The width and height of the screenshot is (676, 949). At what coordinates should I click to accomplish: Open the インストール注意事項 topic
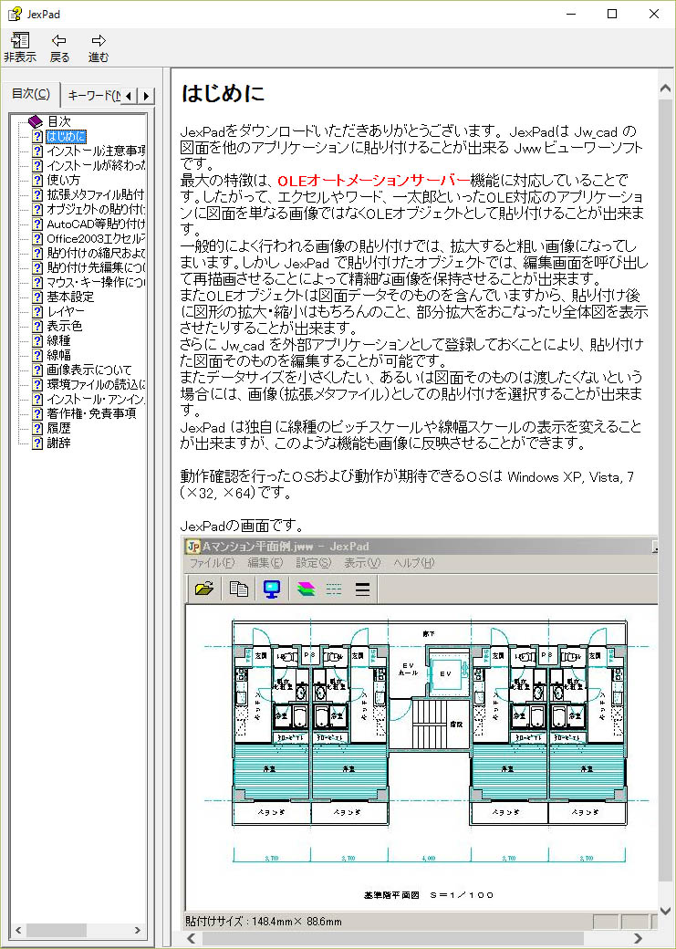pos(96,151)
